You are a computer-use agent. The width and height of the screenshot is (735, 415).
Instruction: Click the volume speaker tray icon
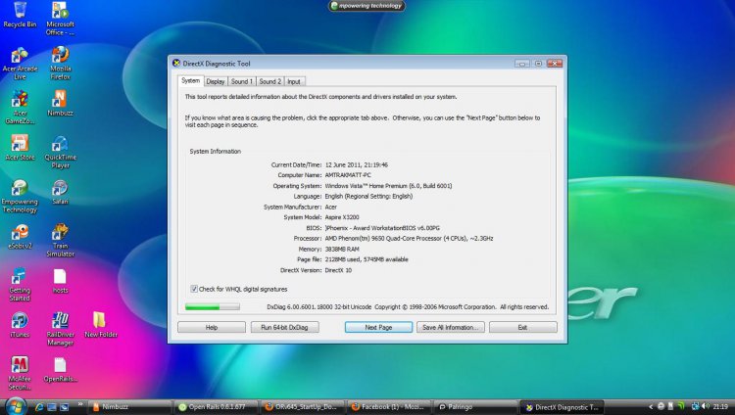[x=705, y=406]
